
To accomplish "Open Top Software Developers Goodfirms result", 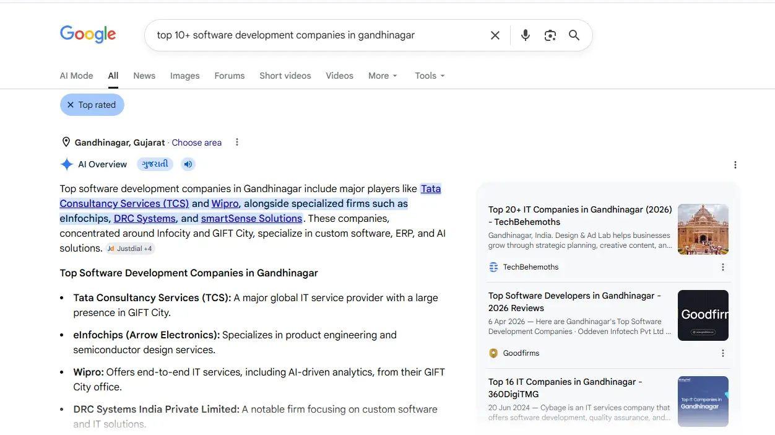I will click(x=574, y=302).
